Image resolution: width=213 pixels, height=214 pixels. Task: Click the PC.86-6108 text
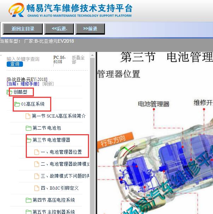60,60
